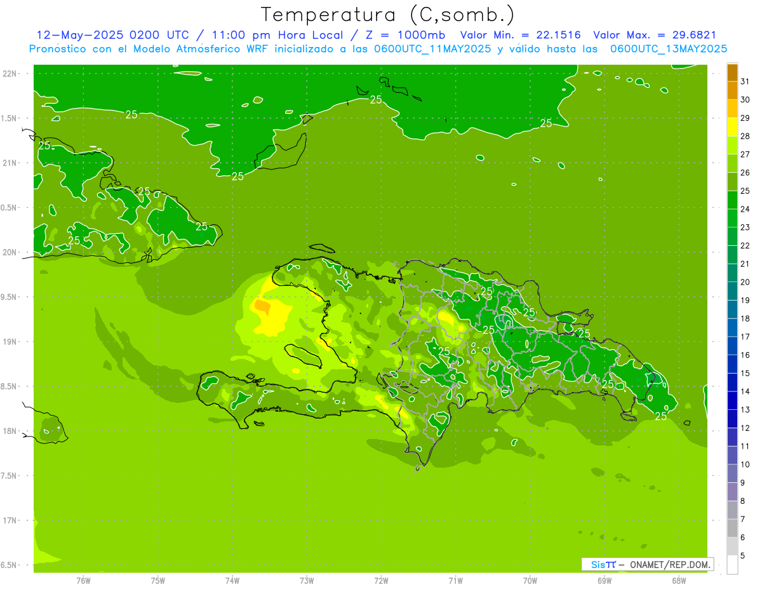Click the 'Temperatura (C,somb.)' chart title
This screenshot has height=589, width=762.
coord(387,15)
